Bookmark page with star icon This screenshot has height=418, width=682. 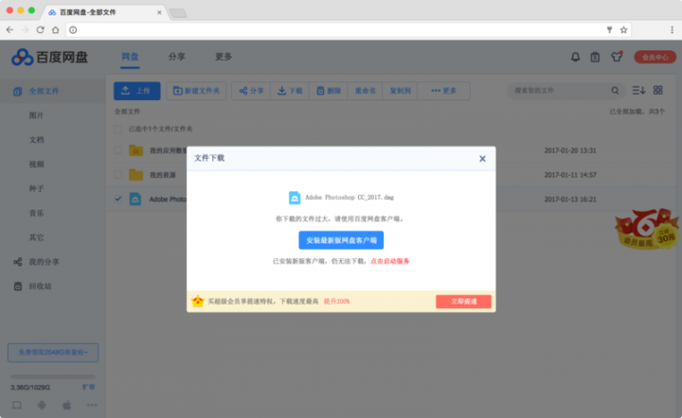(x=623, y=29)
